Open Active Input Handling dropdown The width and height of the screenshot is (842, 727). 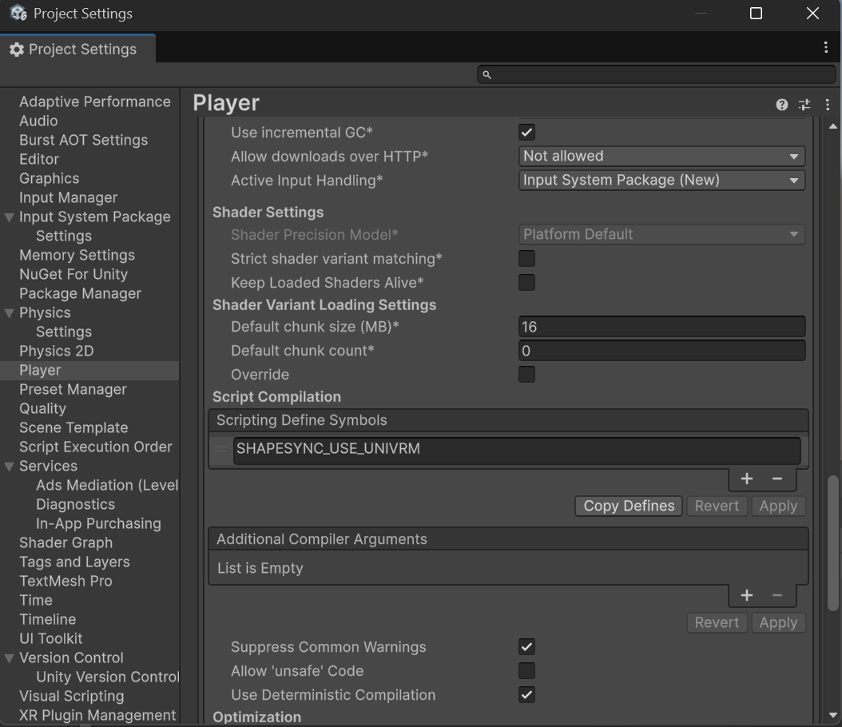tap(661, 181)
